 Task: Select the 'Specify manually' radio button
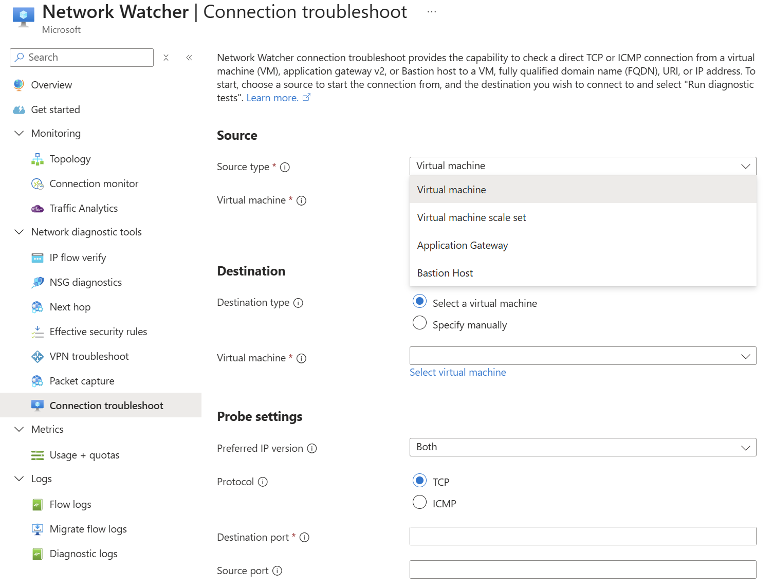click(419, 323)
